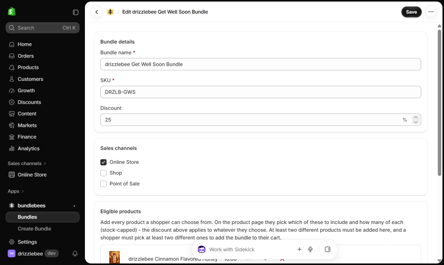Viewport: 444px width, 265px height.
Task: Click the Sidekick avatar icon
Action: click(202, 249)
